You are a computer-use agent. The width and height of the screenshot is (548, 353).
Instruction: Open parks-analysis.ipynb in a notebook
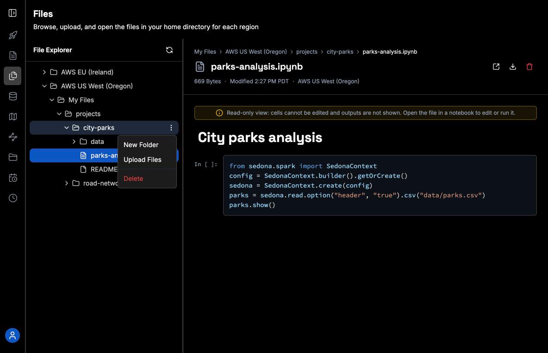(x=496, y=67)
